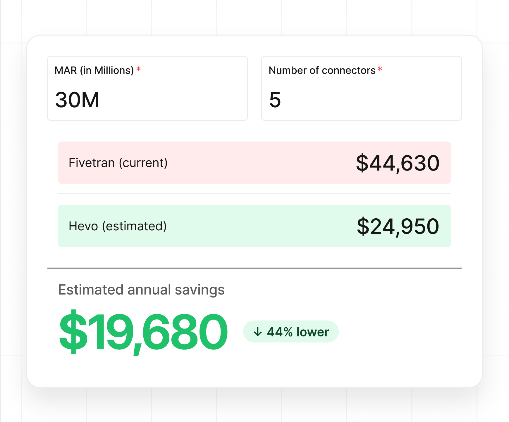Click the MAR (in Millions) input field

pos(147,88)
